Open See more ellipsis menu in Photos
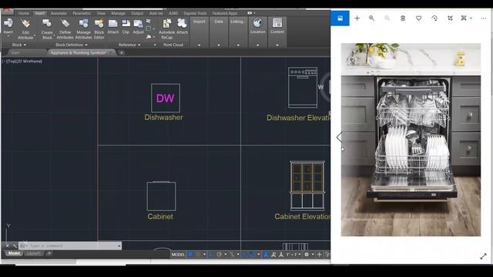493x277 pixels. [x=484, y=18]
